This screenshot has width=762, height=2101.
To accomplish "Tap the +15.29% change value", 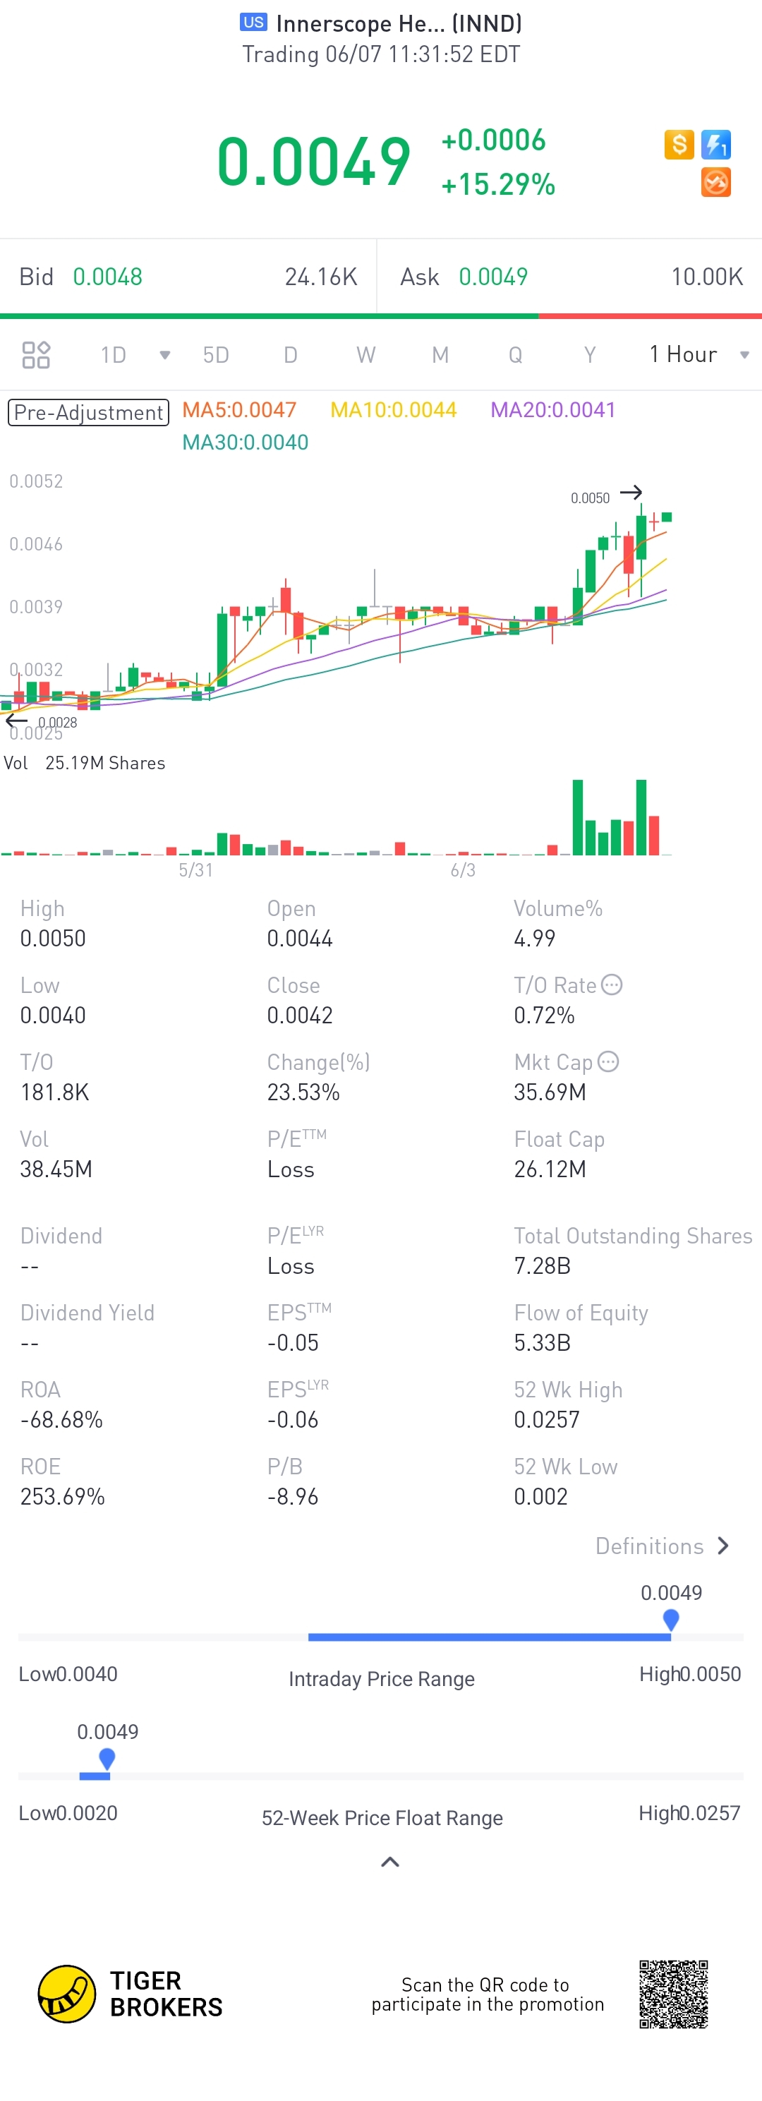I will click(498, 184).
